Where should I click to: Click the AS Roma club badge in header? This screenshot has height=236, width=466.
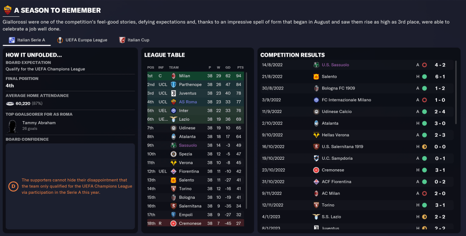[x=7, y=10]
